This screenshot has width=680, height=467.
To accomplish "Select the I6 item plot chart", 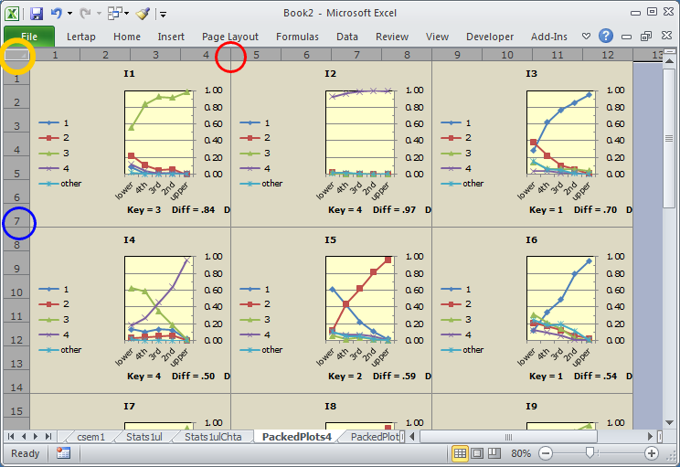I will tap(533, 310).
